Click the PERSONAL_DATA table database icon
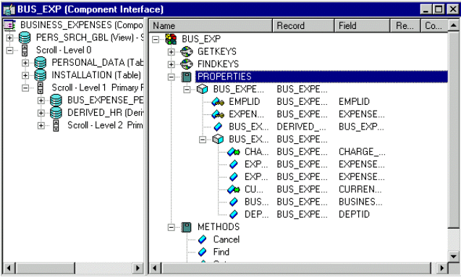The image size is (461, 277). pyautogui.click(x=41, y=63)
